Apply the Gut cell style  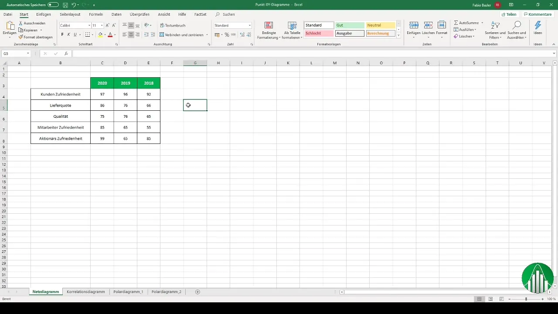tap(350, 25)
